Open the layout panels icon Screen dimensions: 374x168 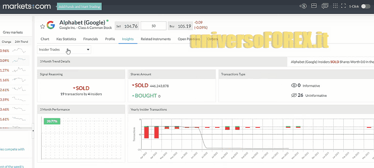(x=314, y=6)
